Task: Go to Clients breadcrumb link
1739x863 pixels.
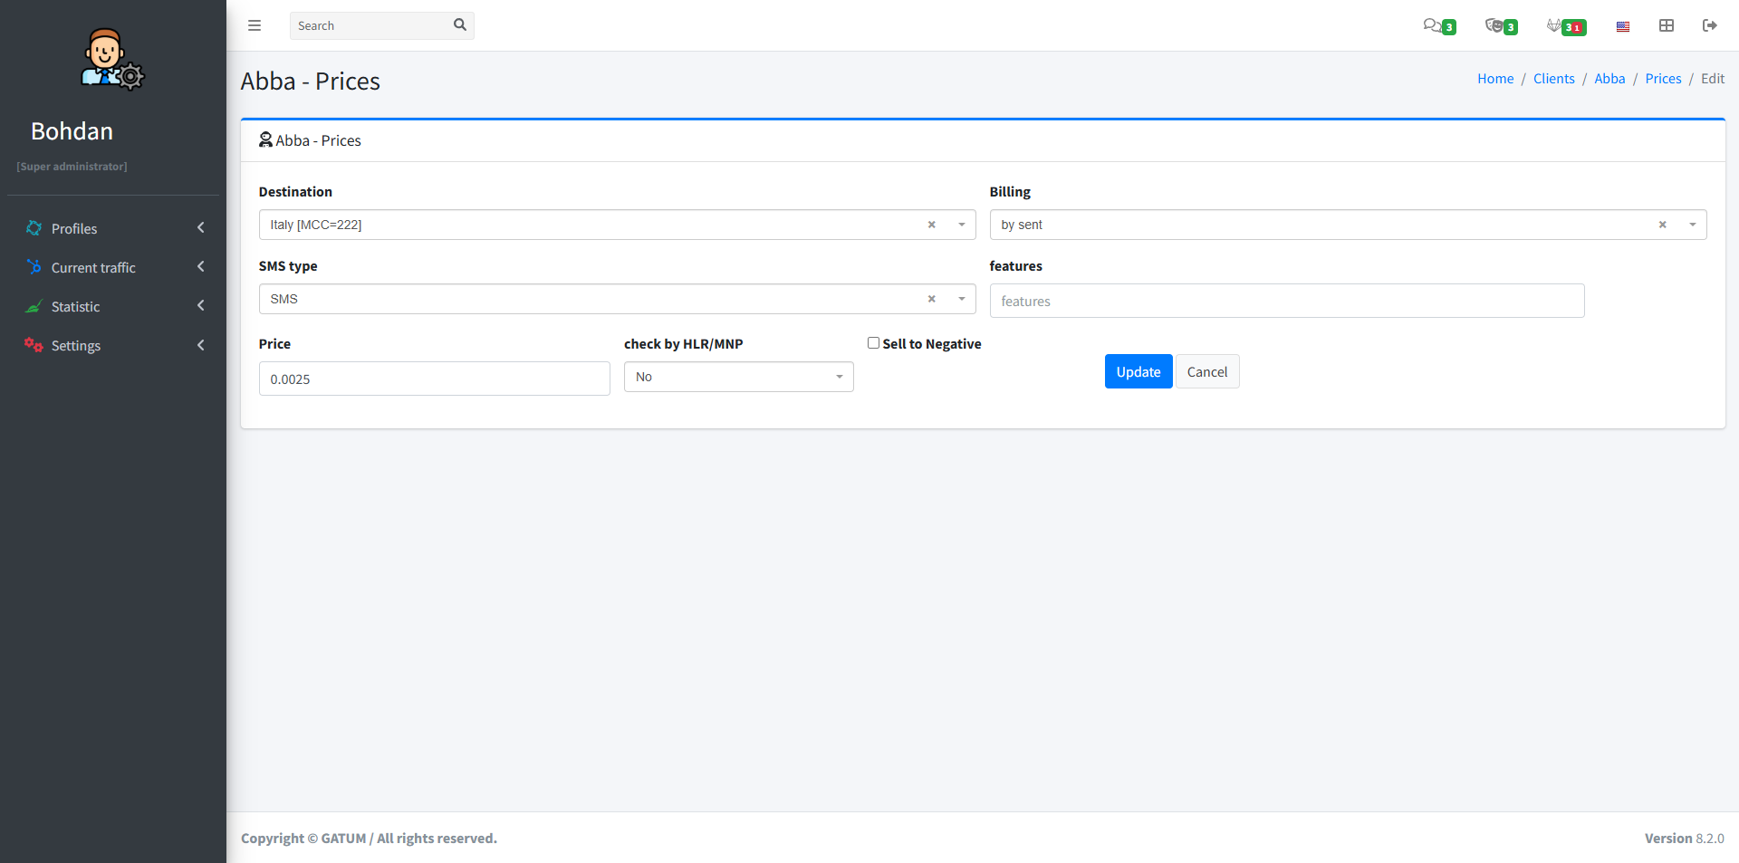Action: [1553, 79]
